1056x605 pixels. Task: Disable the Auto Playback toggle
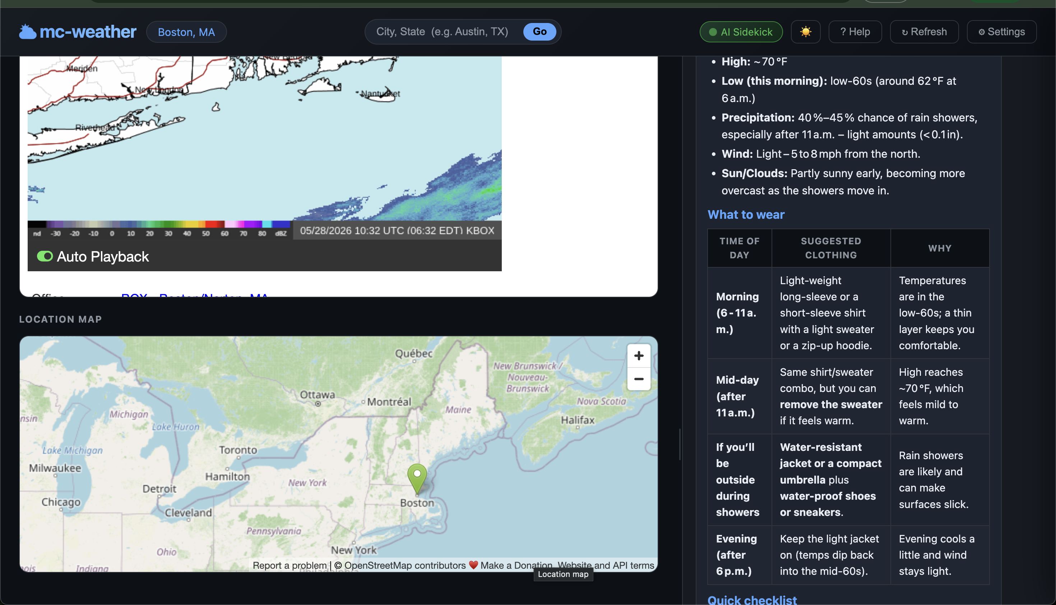click(x=45, y=257)
